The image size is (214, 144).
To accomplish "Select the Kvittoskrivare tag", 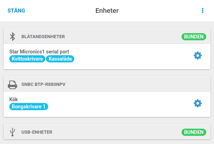I will [x=27, y=59].
